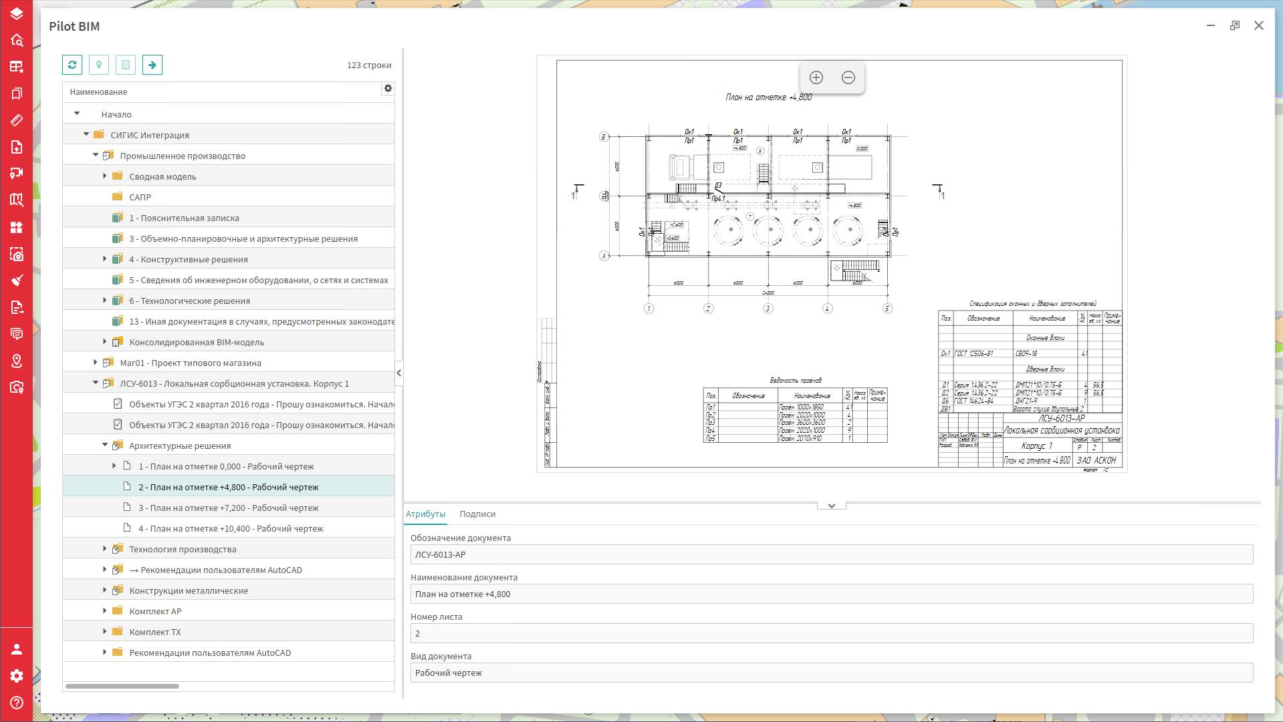
Task: Select the Атрибуты tab
Action: 425,514
